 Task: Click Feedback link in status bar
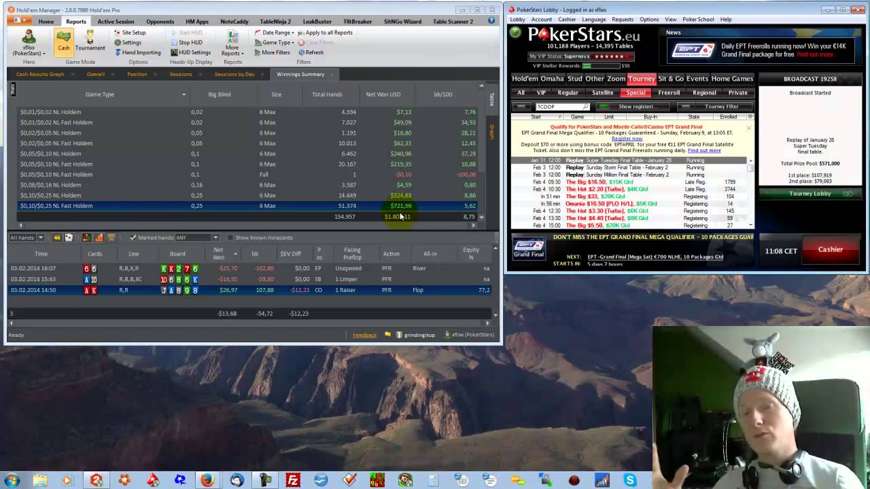[364, 335]
